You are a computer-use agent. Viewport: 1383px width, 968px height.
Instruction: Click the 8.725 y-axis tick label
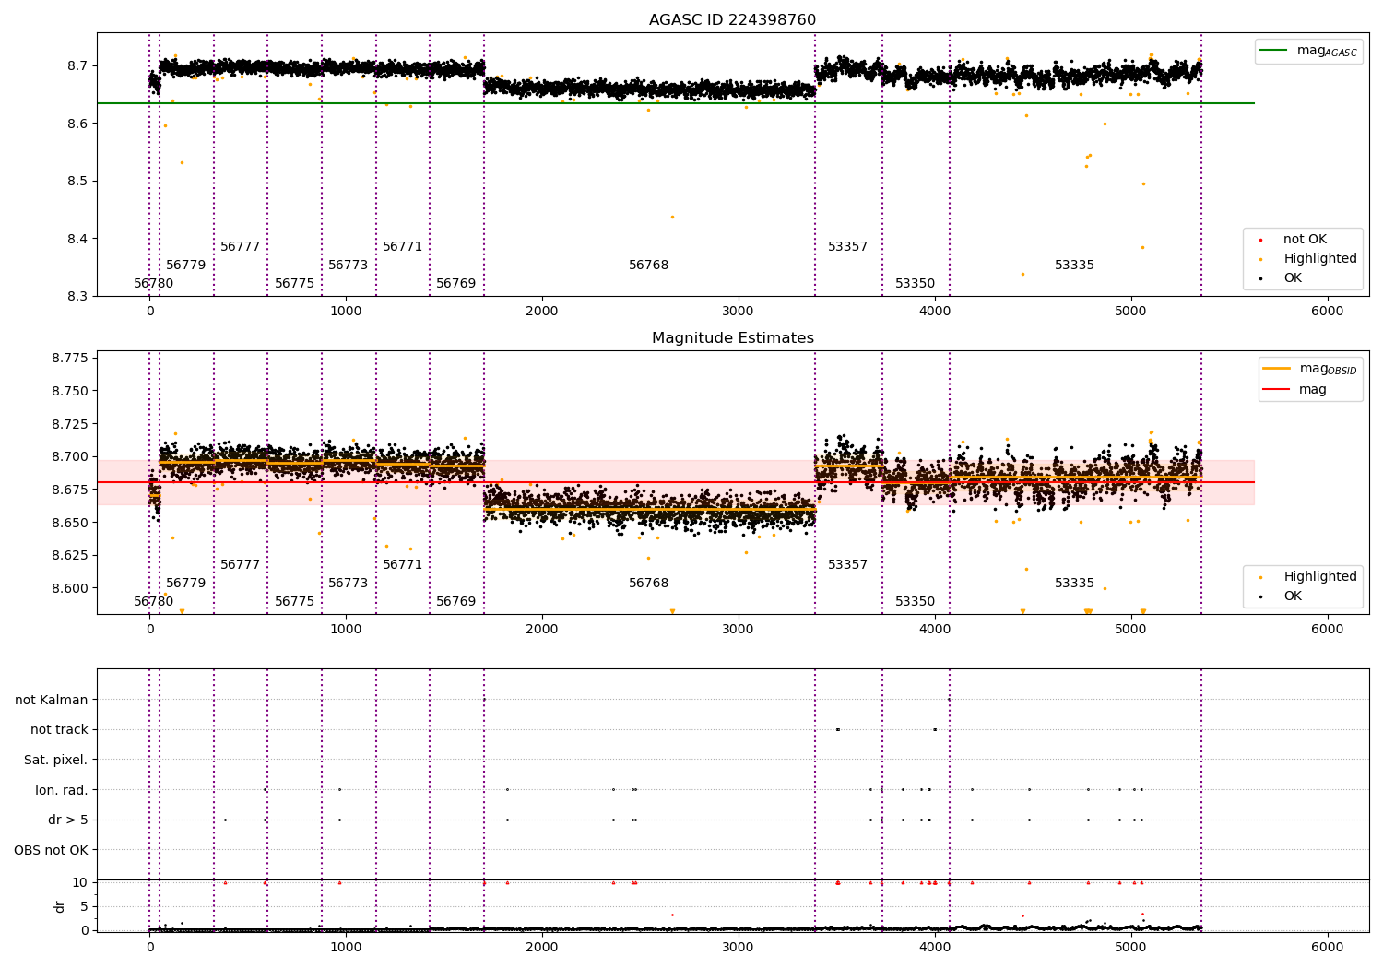pos(70,424)
